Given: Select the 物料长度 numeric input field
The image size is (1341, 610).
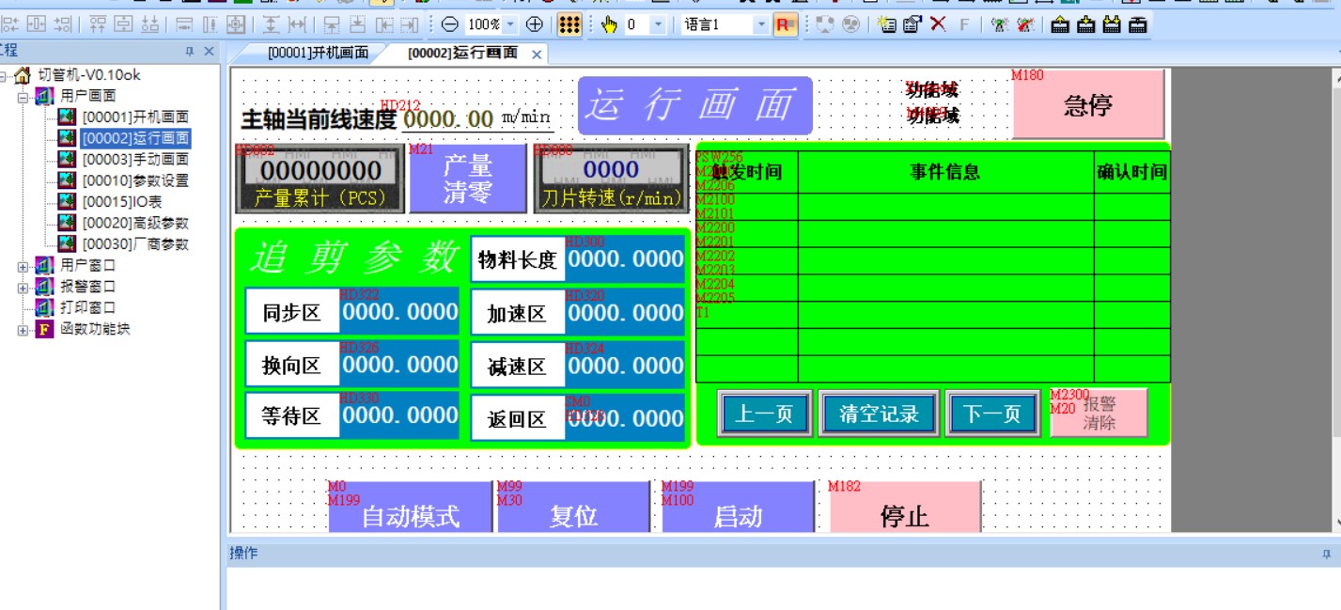Looking at the screenshot, I should [x=625, y=259].
